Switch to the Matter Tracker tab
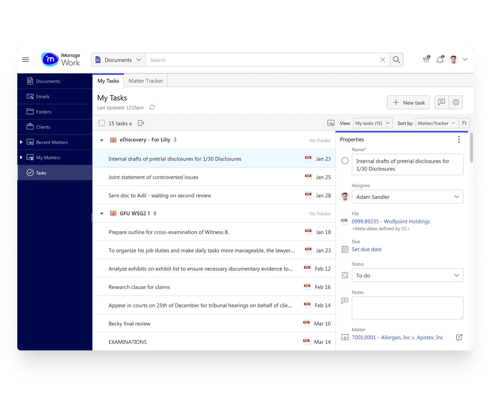 point(146,81)
